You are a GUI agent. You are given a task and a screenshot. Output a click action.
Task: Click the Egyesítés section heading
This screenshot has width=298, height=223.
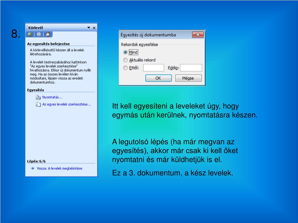click(36, 90)
